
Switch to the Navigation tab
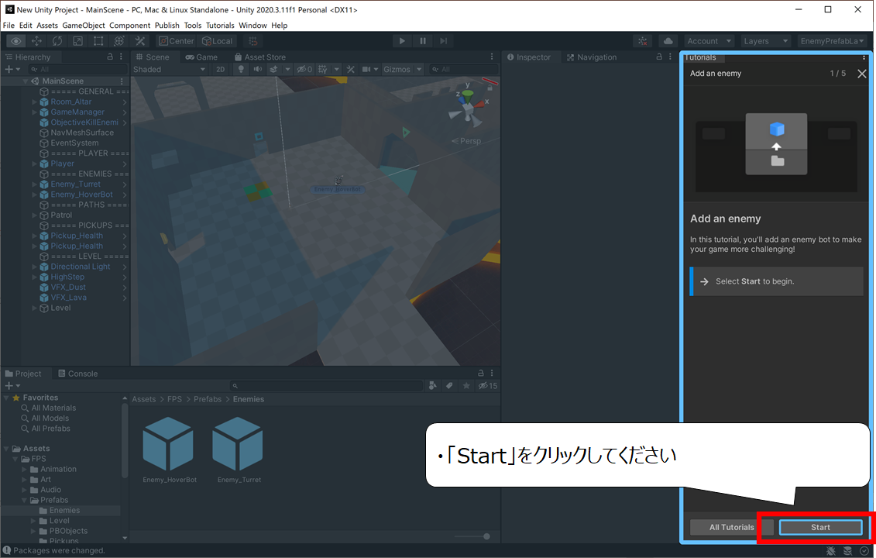(x=591, y=57)
